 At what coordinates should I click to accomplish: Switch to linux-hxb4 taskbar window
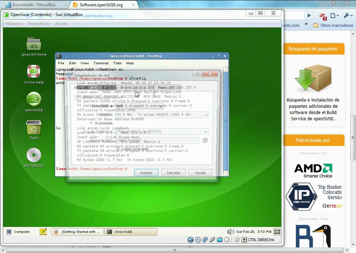click(x=131, y=232)
